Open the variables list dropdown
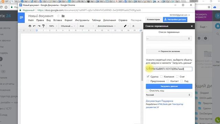Viewport: 220px width, 124px height. (x=169, y=38)
